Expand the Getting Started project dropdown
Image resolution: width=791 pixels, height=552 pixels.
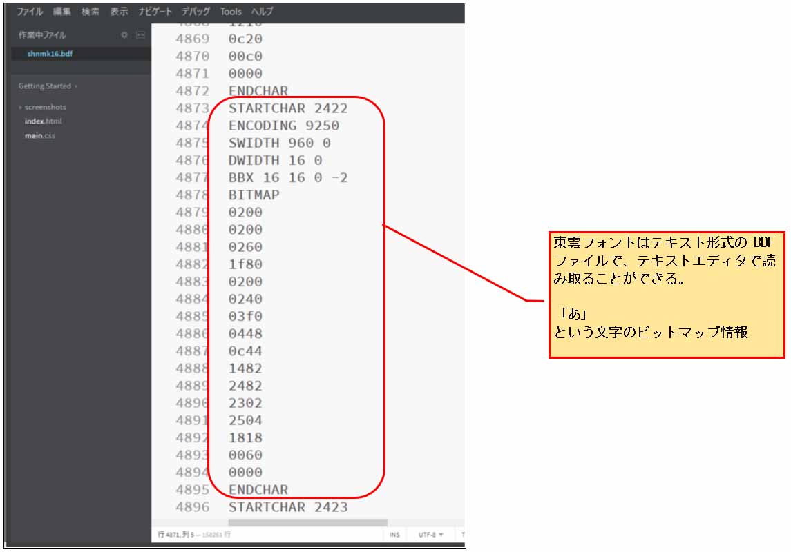click(x=48, y=86)
